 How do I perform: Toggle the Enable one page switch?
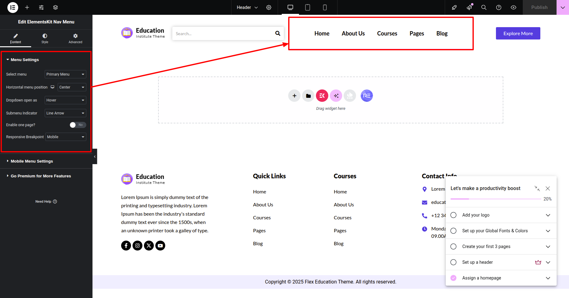pos(78,125)
